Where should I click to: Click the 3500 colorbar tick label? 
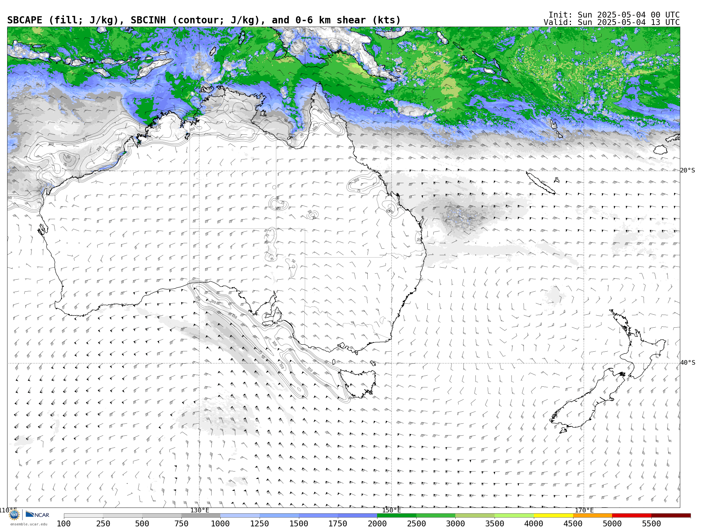(x=495, y=523)
